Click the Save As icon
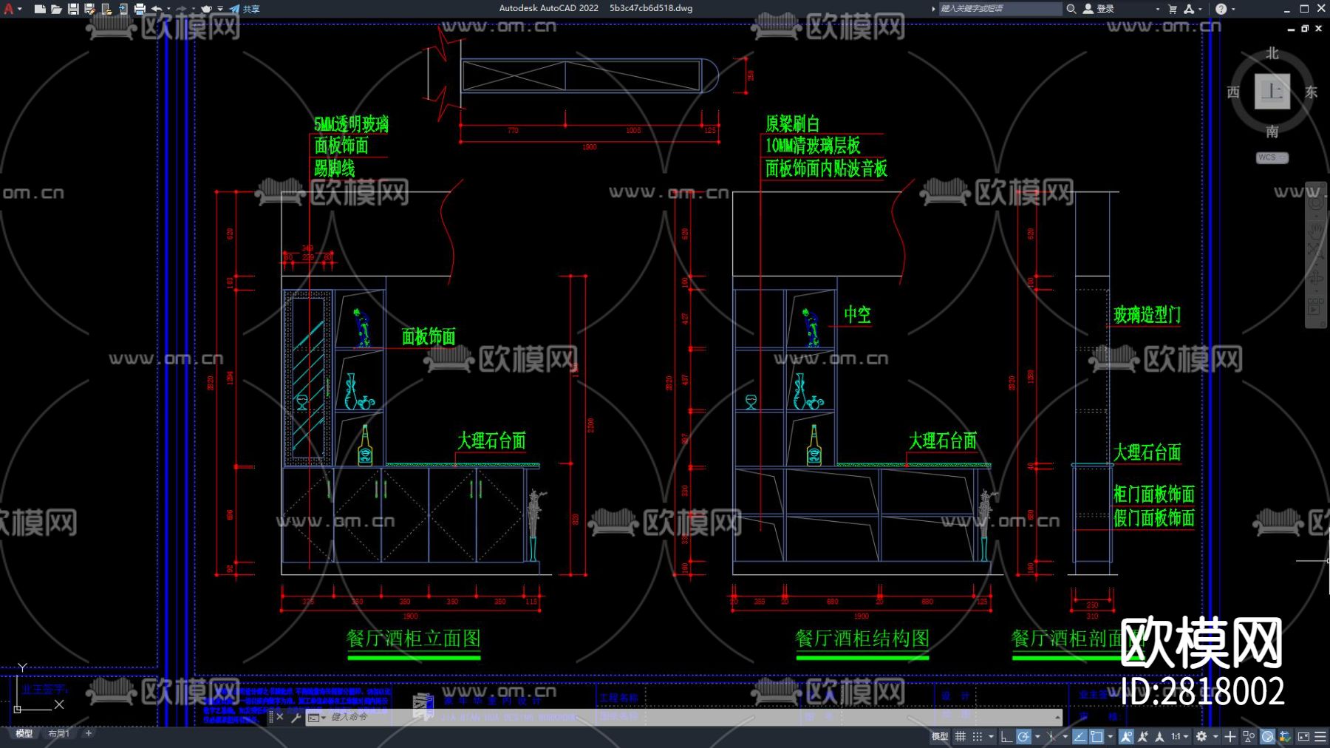Image resolution: width=1330 pixels, height=748 pixels. coord(89,9)
